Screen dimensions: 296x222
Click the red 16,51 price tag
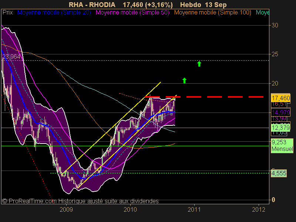pyautogui.click(x=279, y=104)
